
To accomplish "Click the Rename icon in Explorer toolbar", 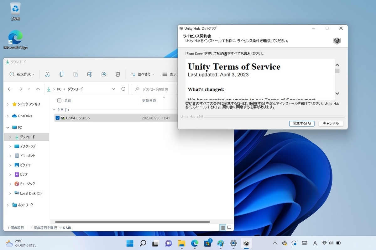I will point(90,74).
